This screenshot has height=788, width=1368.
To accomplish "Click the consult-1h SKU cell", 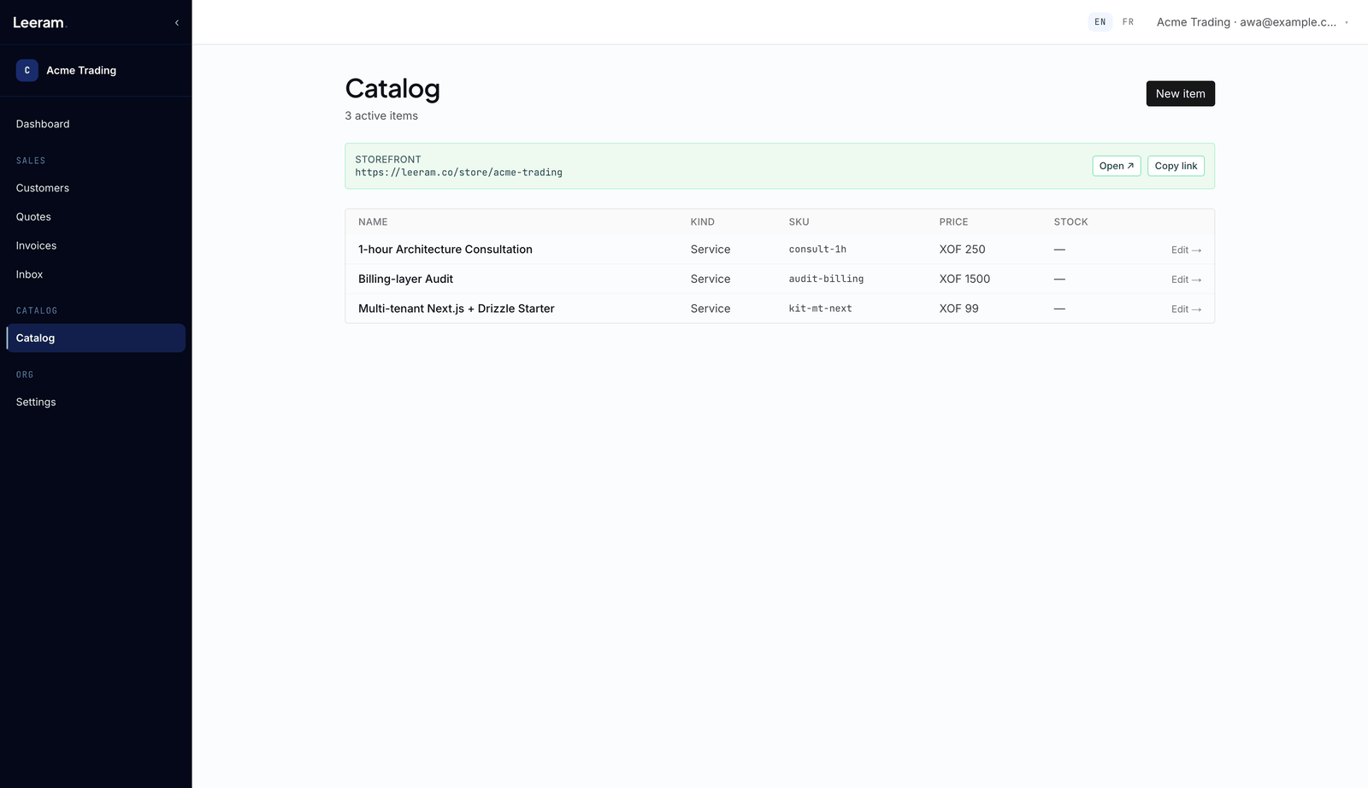I will point(817,250).
